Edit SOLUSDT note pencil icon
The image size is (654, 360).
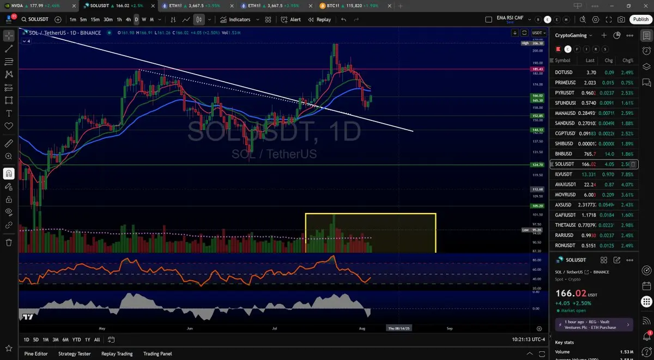pos(617,260)
